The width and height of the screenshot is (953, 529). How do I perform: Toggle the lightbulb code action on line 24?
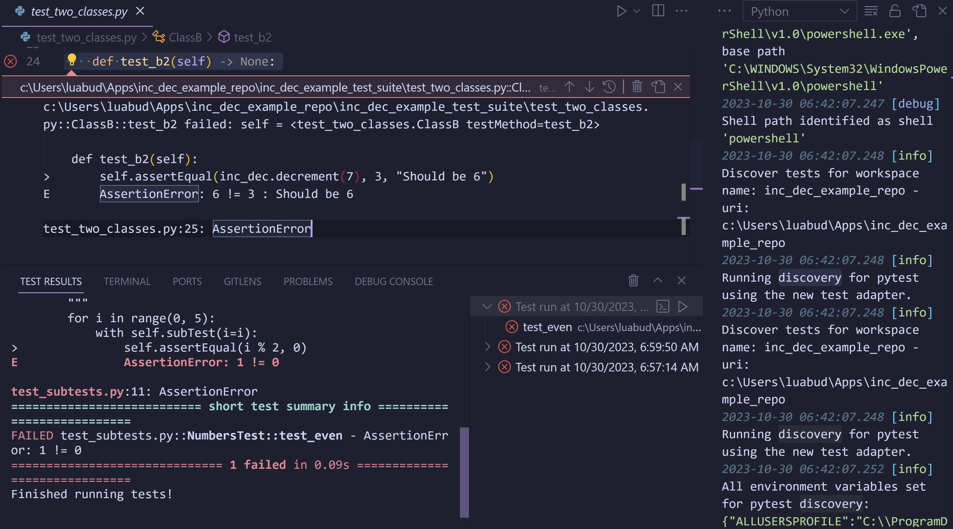(71, 59)
